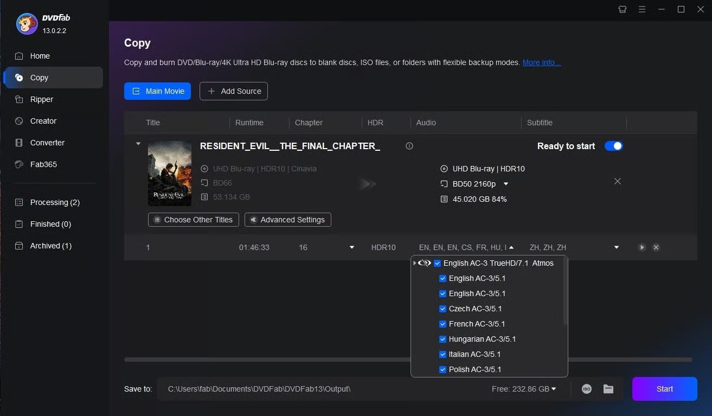712x416 pixels.
Task: Toggle the Ready to start switch
Action: 613,146
